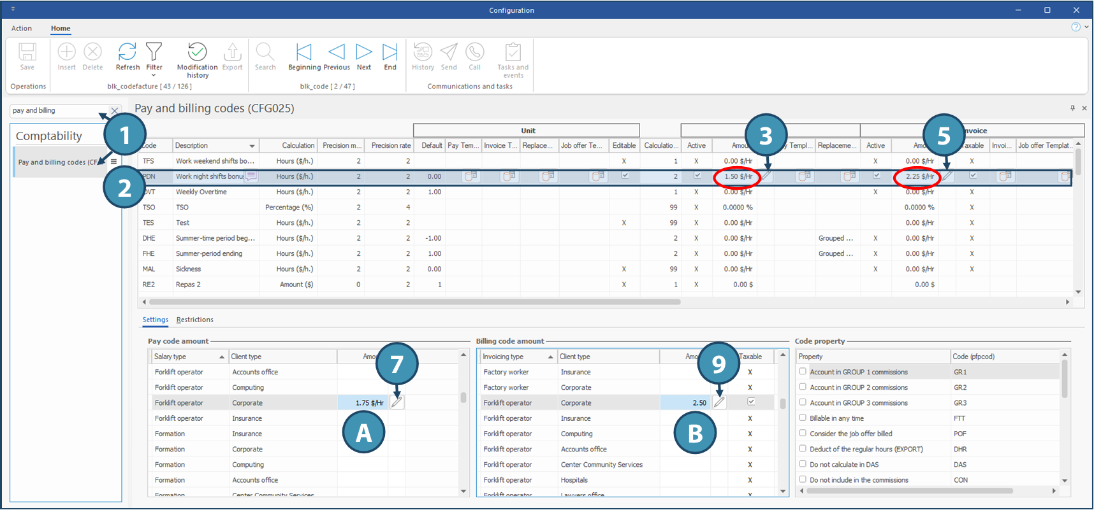The height and width of the screenshot is (510, 1094).
Task: Check 'Account in GROUP 1 commissions' box
Action: 803,372
